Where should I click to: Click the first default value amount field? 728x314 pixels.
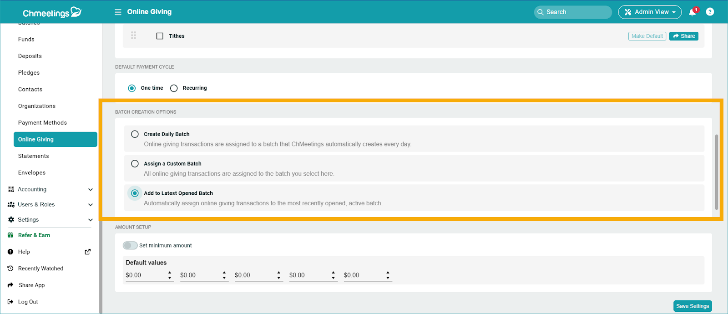coord(145,275)
